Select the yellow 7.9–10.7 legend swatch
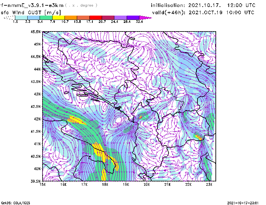Screen dimensions: 266x205 click(x=59, y=18)
